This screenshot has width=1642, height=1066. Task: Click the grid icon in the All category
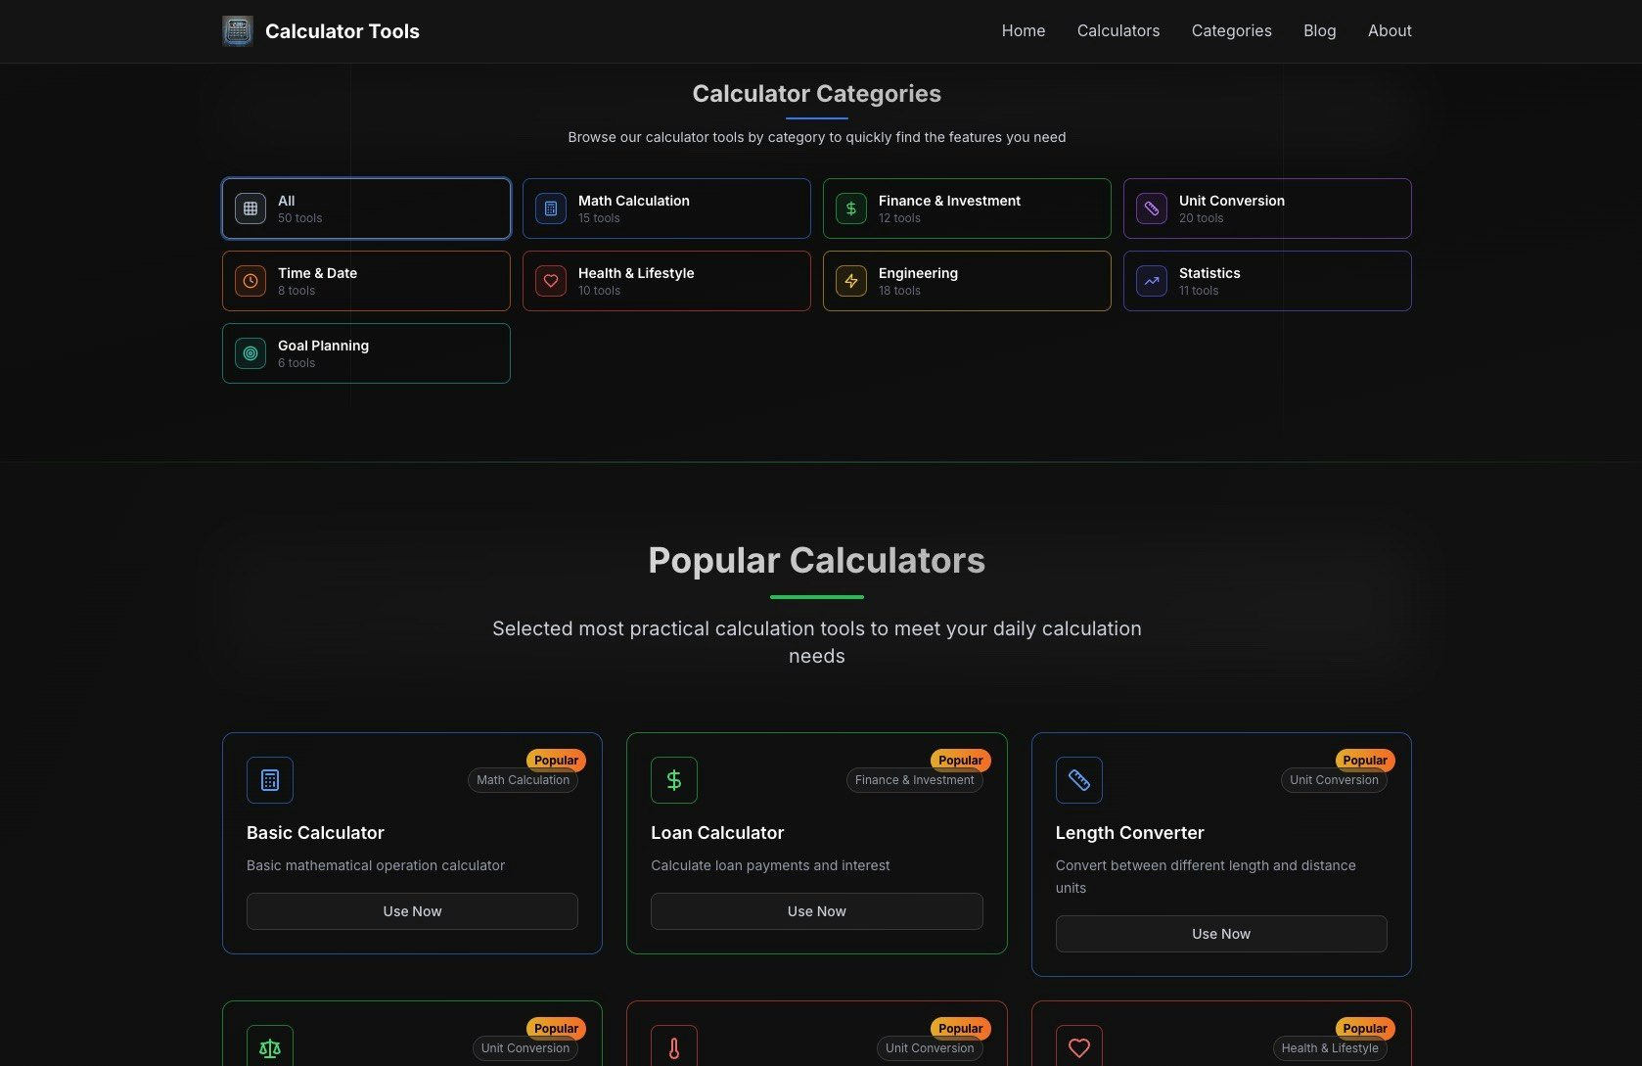(251, 209)
